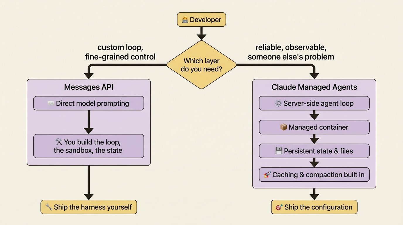Click the 'Claude Managed Agents' group title
The image size is (403, 225).
314,87
